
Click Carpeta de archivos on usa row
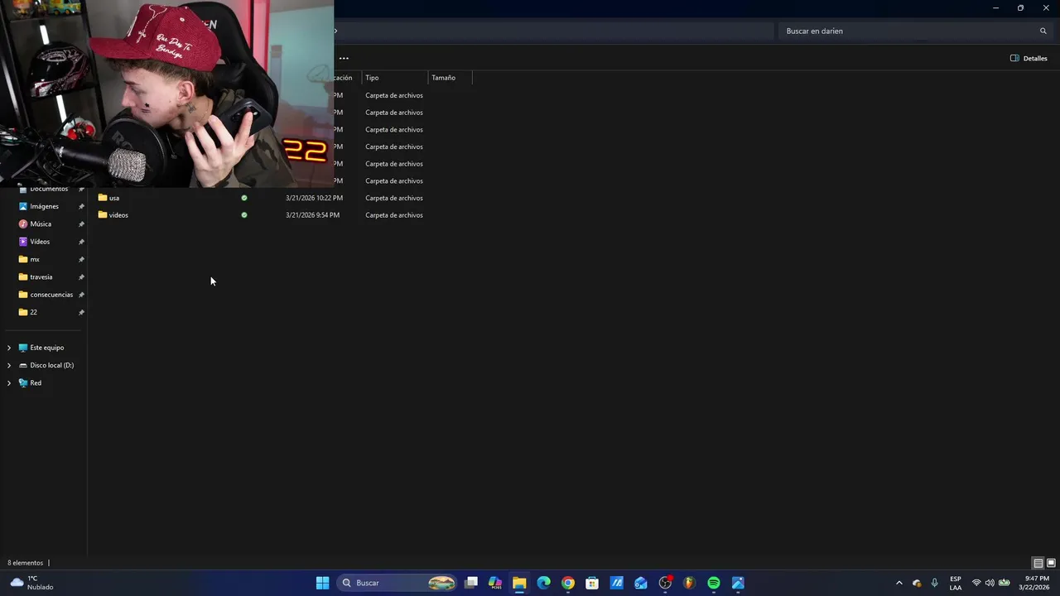click(x=394, y=198)
